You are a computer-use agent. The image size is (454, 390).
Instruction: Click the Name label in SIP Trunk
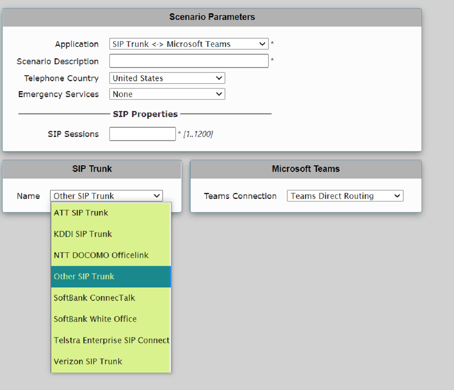pyautogui.click(x=28, y=196)
